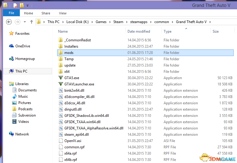Click the New folder icon in quick access toolbar

pos(22,5)
